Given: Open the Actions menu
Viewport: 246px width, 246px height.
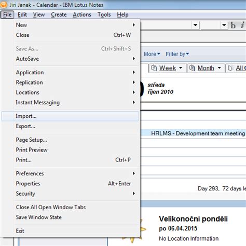Looking at the screenshot, I should coord(82,15).
